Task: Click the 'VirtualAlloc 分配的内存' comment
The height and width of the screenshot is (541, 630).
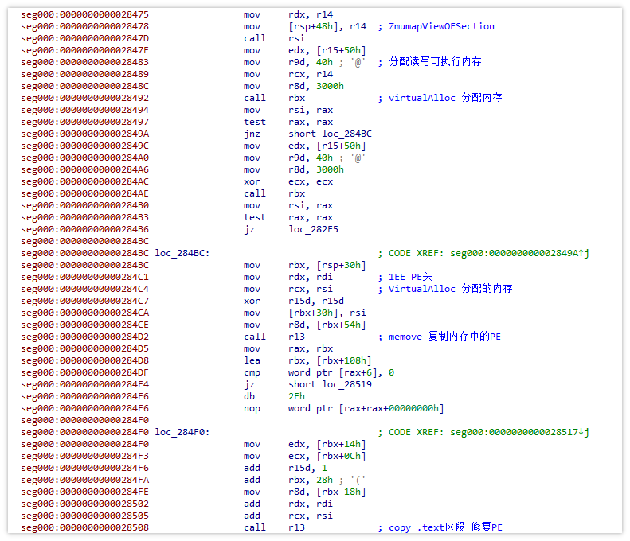Action: 450,289
